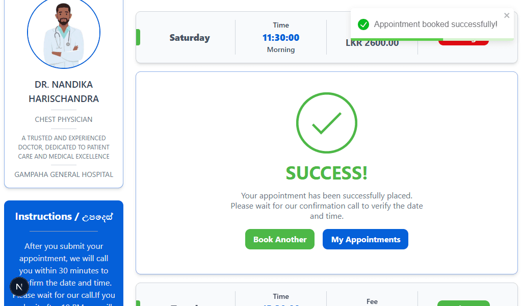This screenshot has width=522, height=306.
Task: Click the SUCCESS! heading
Action: (327, 173)
